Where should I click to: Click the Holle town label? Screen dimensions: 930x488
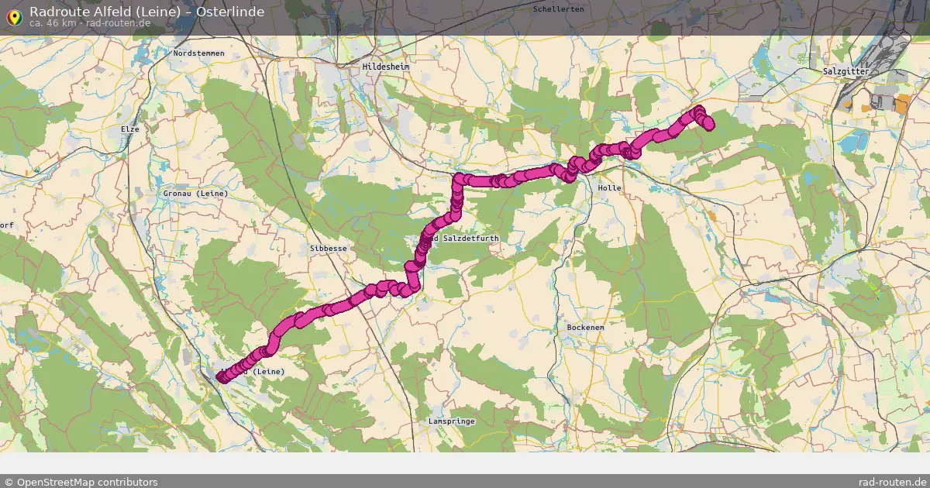[610, 187]
